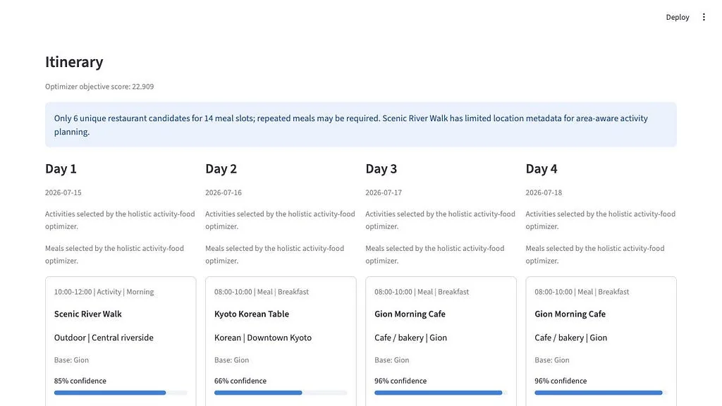
Task: Select the optimizer objective score text
Action: click(x=99, y=87)
